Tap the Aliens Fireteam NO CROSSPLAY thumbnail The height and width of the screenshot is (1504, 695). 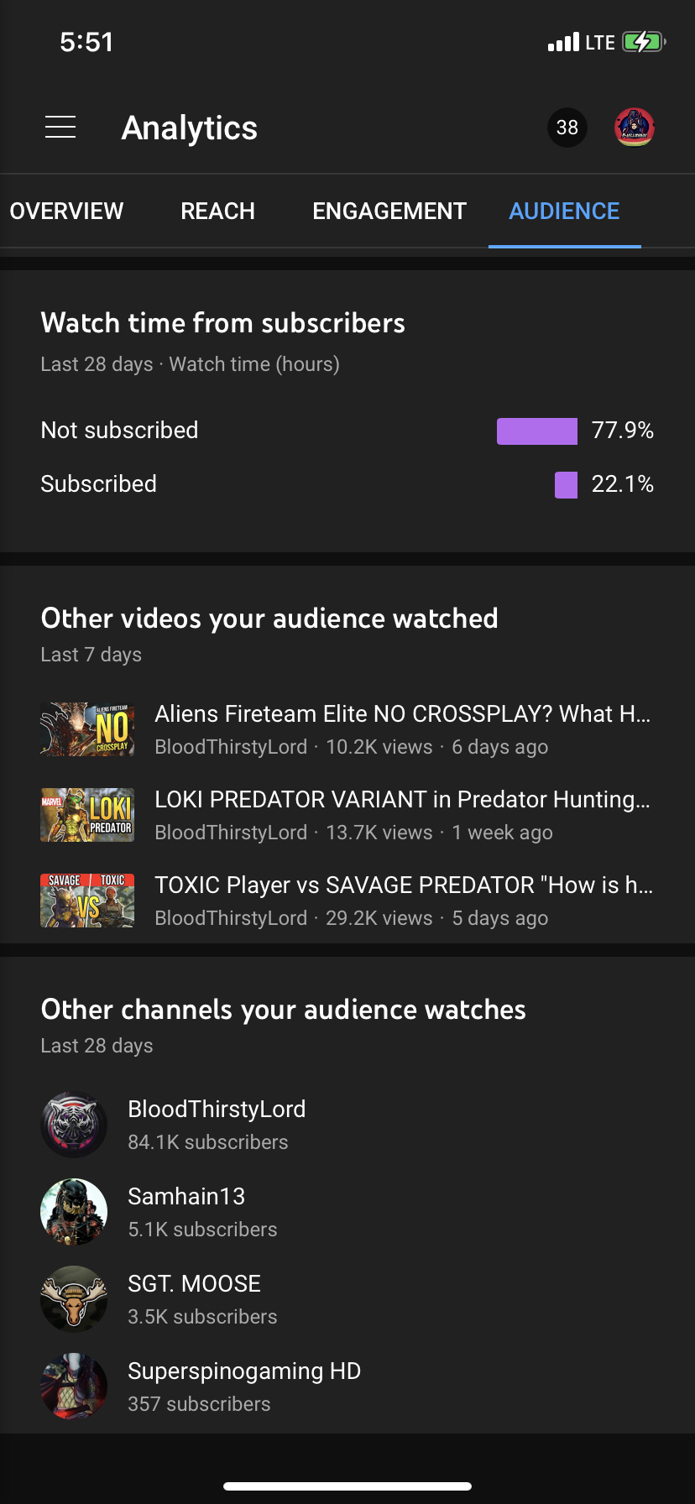87,729
